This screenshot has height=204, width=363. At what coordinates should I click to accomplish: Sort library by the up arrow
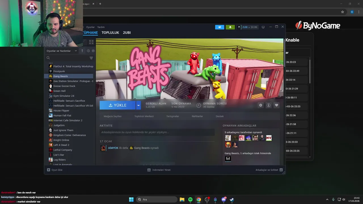coord(82,51)
